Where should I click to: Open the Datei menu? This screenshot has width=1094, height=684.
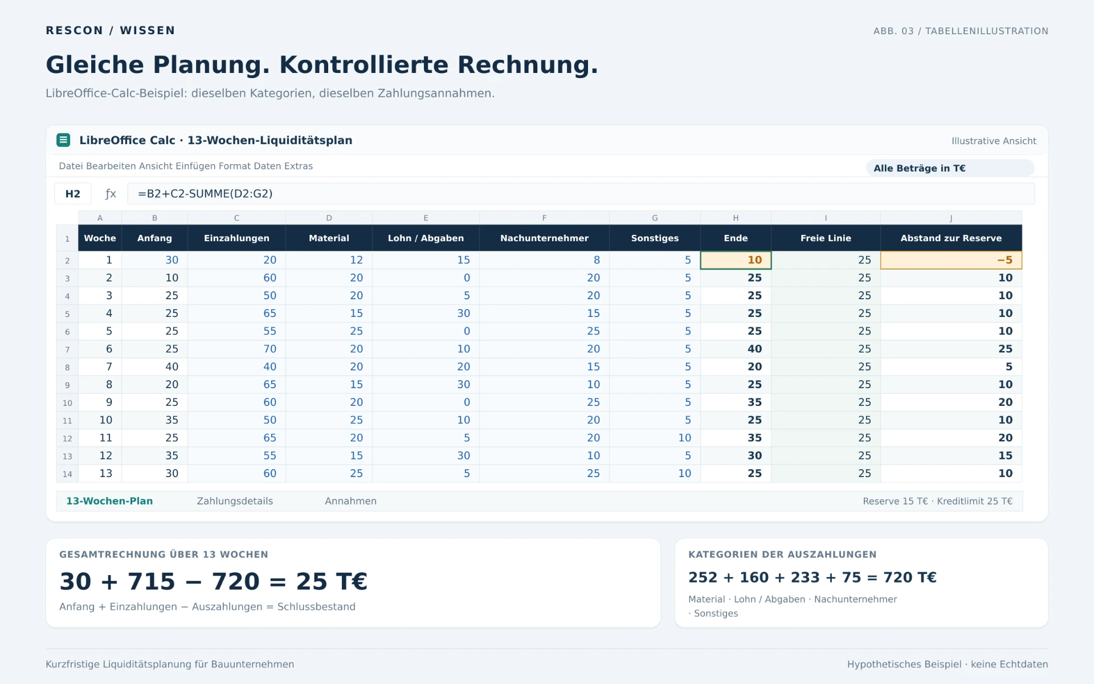(71, 166)
